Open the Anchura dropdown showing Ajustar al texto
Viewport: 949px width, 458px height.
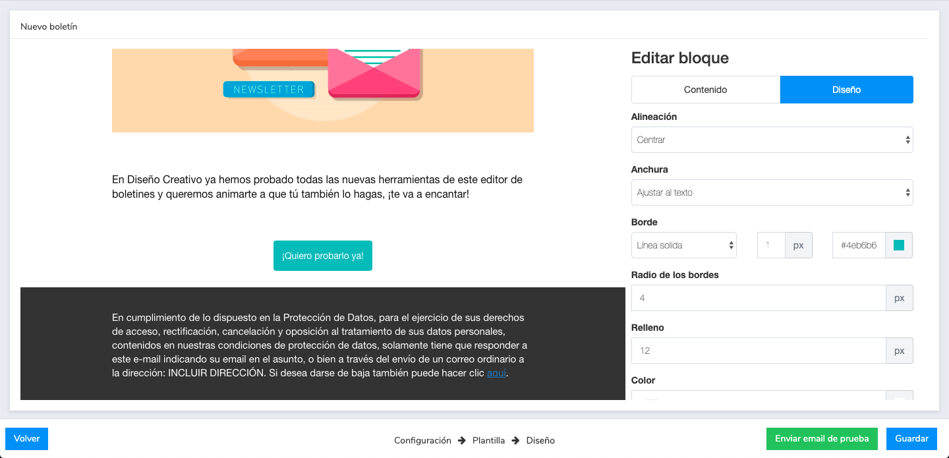772,192
